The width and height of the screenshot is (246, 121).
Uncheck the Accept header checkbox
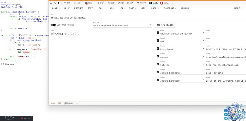(x=157, y=56)
